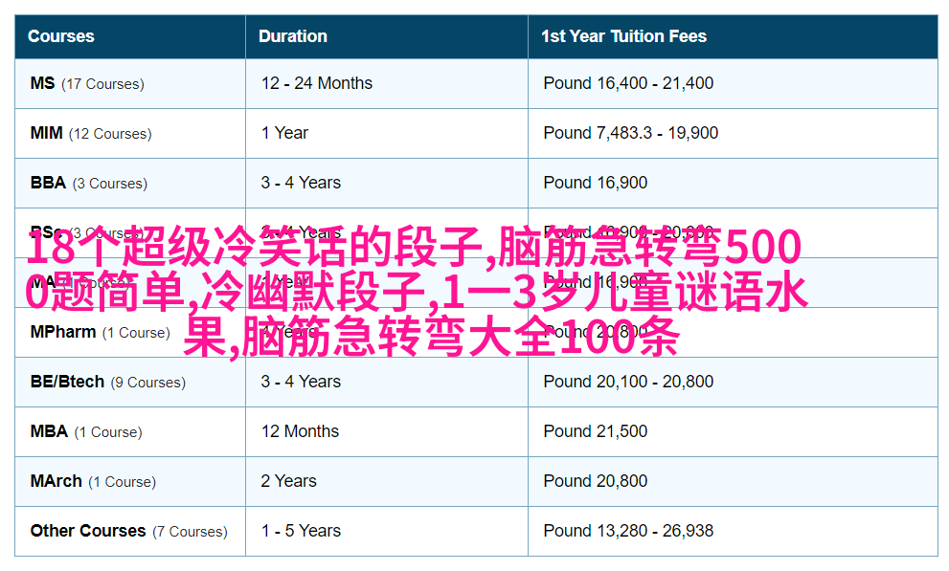Click the Courses column header

[61, 36]
